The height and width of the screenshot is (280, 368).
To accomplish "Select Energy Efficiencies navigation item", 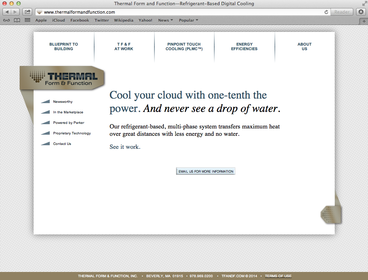I will coord(244,47).
